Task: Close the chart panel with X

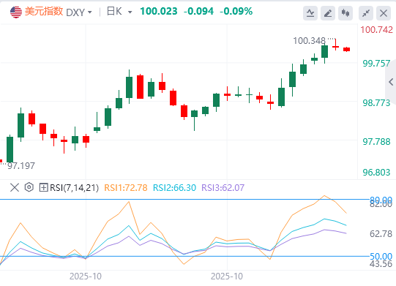Action: [384, 13]
